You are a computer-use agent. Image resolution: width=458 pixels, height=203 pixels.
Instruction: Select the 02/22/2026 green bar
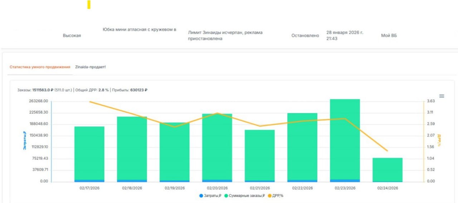click(x=302, y=147)
